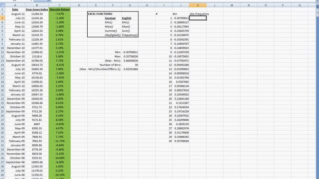Click the 'EXCEL FUNCTIONS:' title cell

(100, 14)
